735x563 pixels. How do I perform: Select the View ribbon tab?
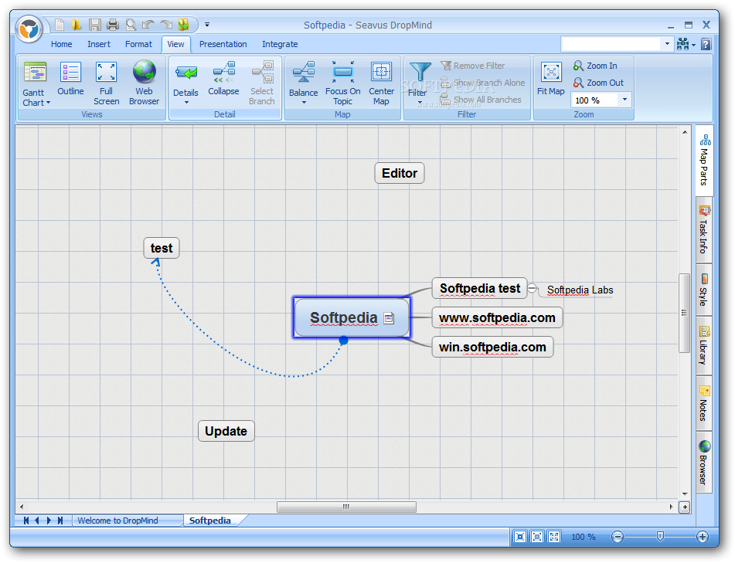click(175, 44)
